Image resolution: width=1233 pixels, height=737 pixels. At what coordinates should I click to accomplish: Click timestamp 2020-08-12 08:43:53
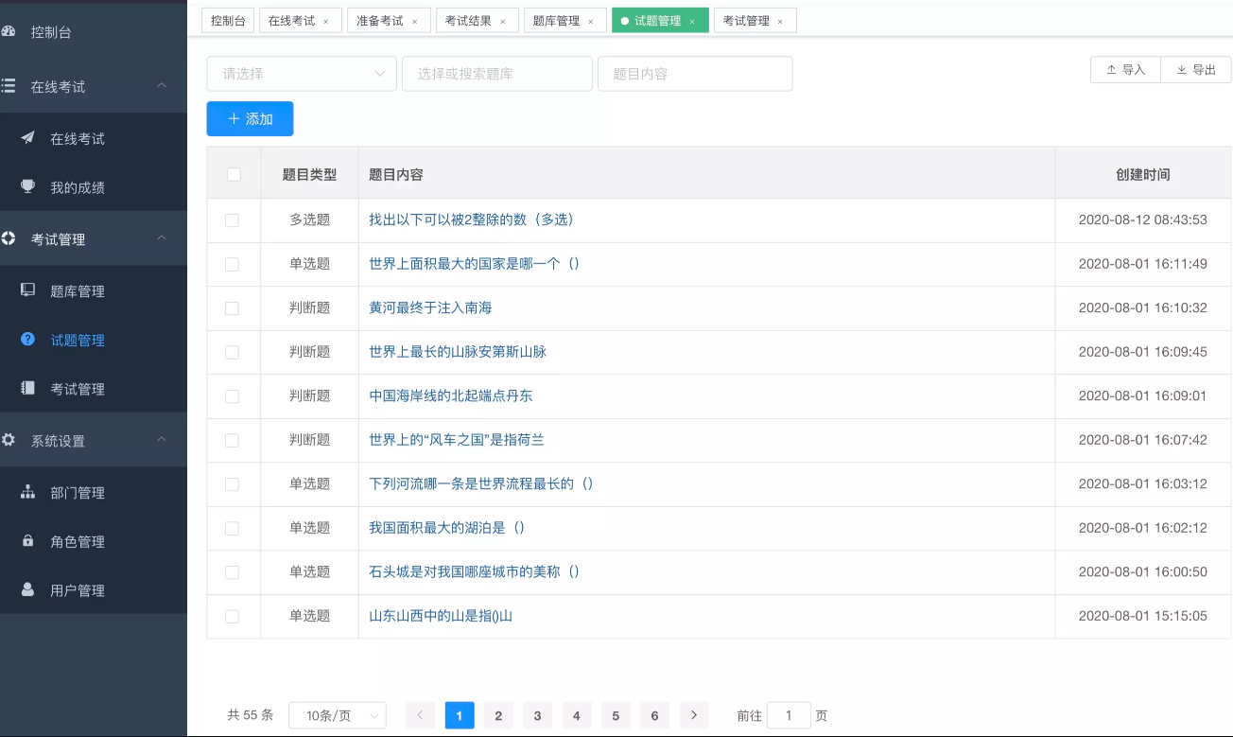pyautogui.click(x=1143, y=219)
